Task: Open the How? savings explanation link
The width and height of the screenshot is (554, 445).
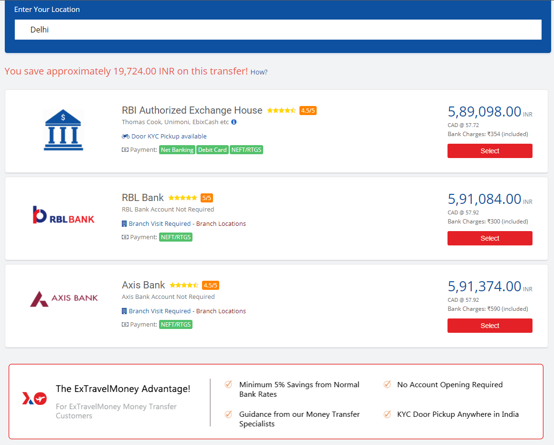Action: pos(259,72)
